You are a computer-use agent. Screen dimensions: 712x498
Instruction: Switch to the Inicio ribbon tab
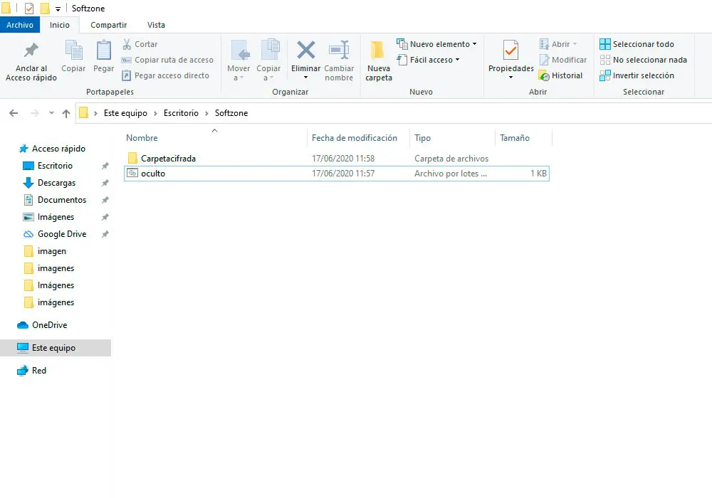pyautogui.click(x=60, y=25)
